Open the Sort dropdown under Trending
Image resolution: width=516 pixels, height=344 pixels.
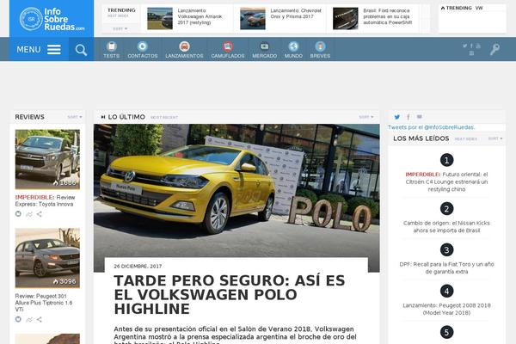coord(120,29)
